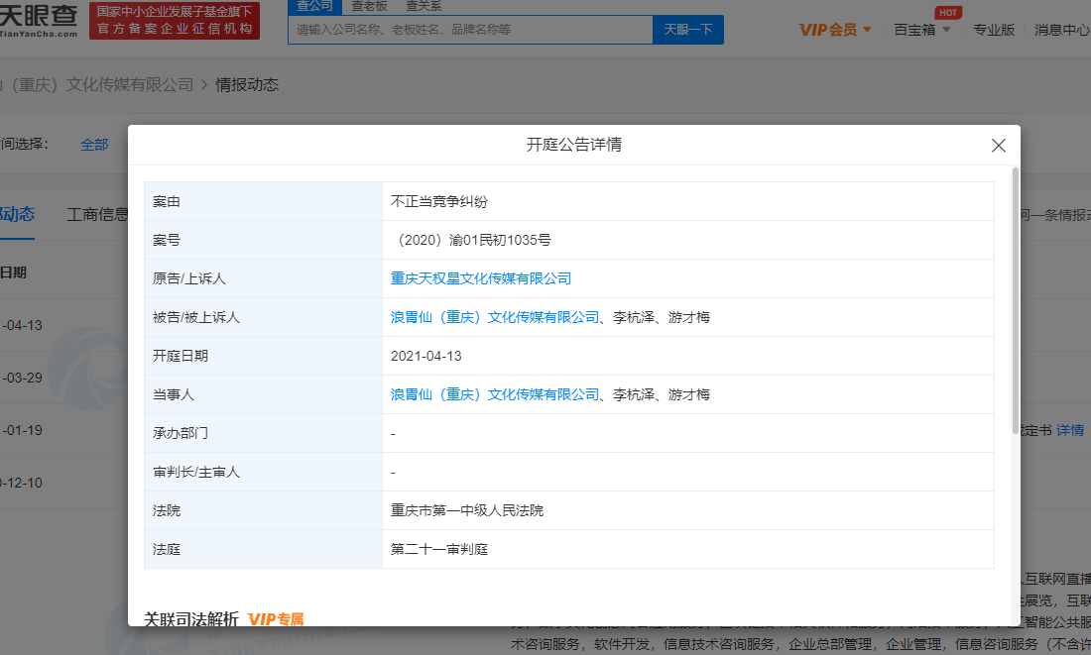Screen dimensions: 1091x655
Task: Open 消息中心 in the top navigation
Action: tap(1062, 30)
